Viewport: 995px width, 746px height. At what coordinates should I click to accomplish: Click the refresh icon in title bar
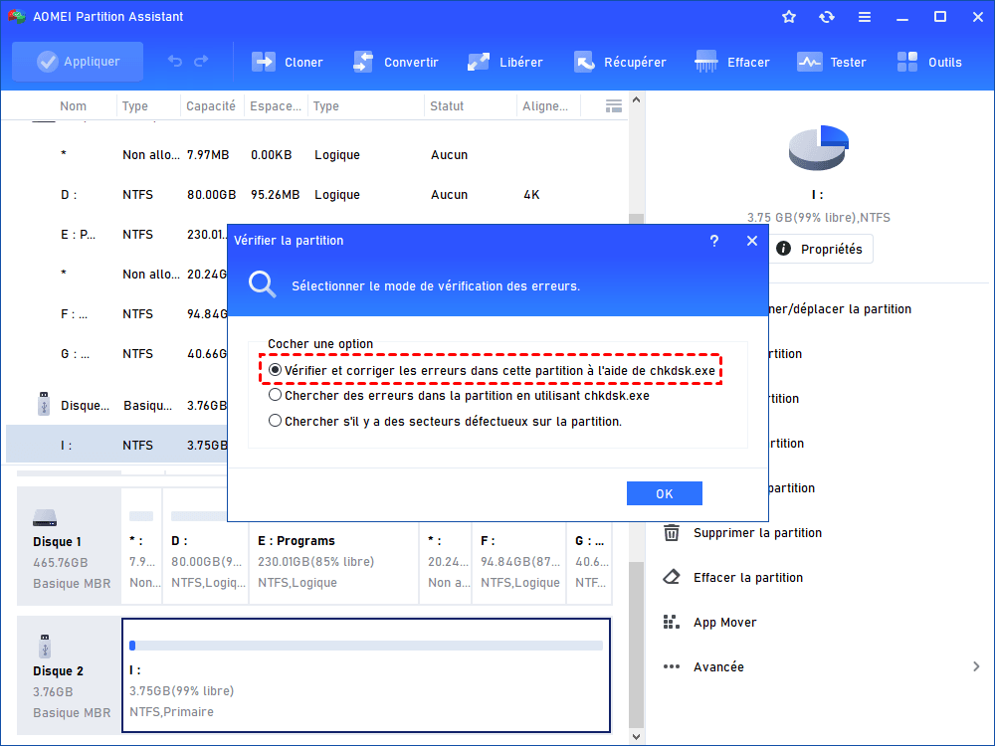click(826, 17)
